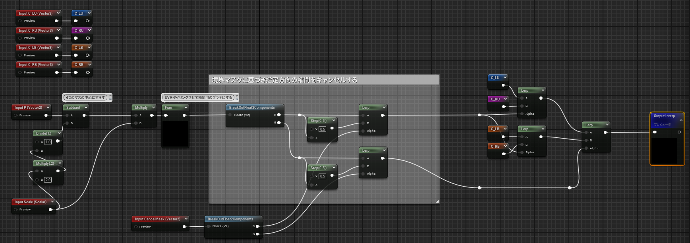The height and width of the screenshot is (243, 690).
Task: Expand the Input Scale (Scalar) node chevron
Action: 52,202
